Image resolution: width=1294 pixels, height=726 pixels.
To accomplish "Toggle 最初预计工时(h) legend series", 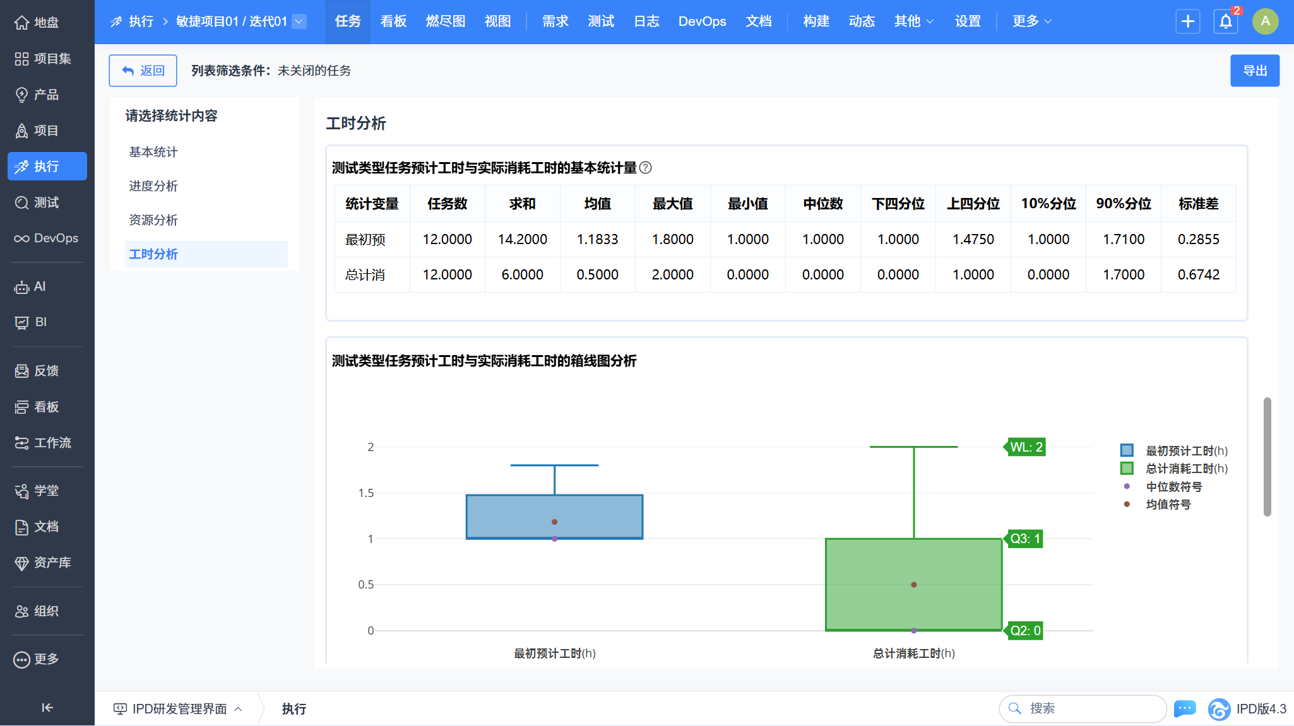I will (1186, 451).
